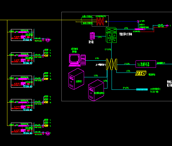The width and height of the screenshot is (172, 146).
Task: Click the red fiber patch panel symbol
Action: pyautogui.click(x=100, y=21)
